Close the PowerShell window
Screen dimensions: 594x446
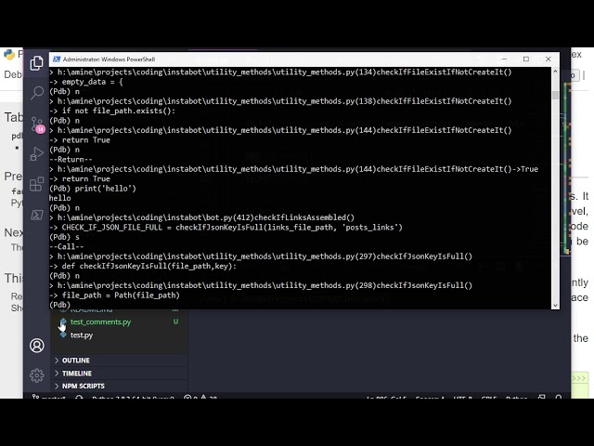549,59
